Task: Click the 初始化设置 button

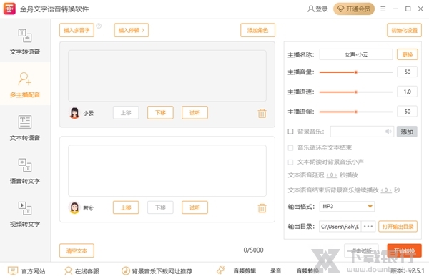Action: point(404,30)
